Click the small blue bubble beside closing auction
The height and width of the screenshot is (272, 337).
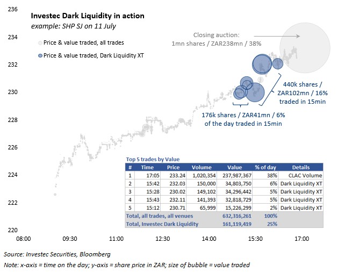[x=278, y=63]
